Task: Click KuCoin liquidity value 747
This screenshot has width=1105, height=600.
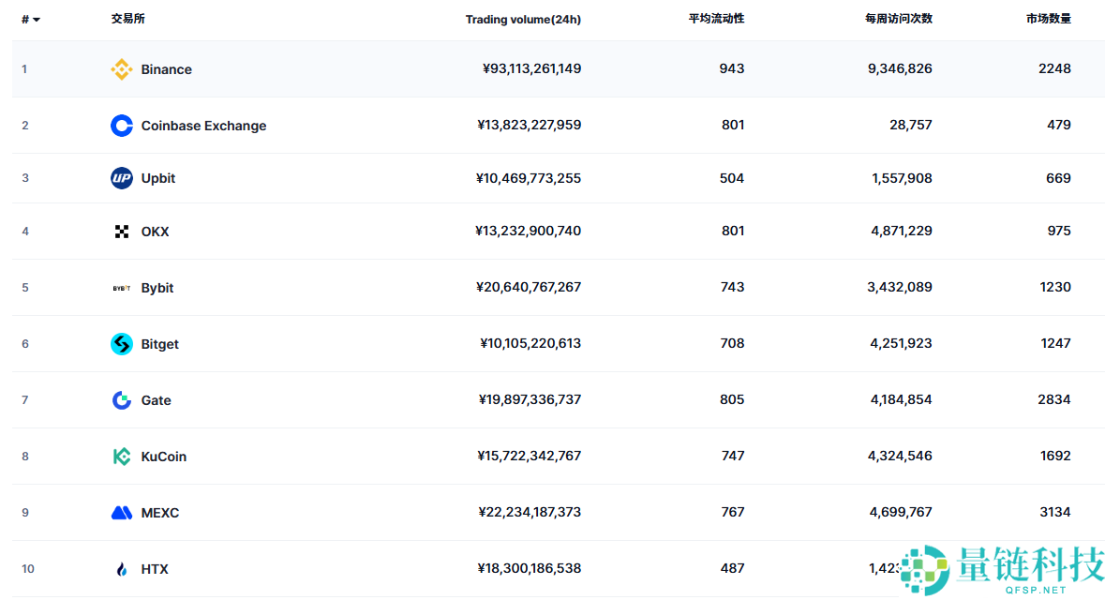Action: pyautogui.click(x=733, y=457)
